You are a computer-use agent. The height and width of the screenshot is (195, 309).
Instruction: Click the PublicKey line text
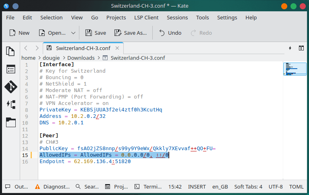[x=128, y=149]
